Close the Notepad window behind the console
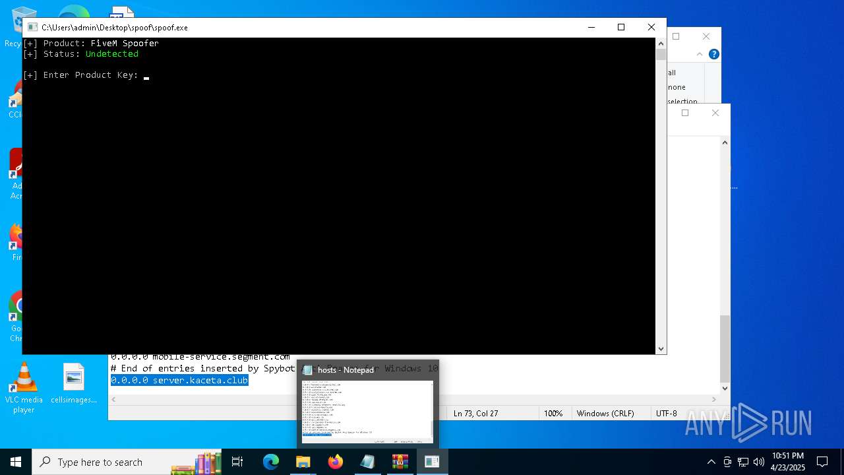Viewport: 844px width, 475px height. tap(715, 113)
